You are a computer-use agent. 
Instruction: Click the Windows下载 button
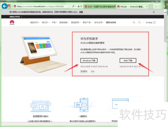(x=89, y=60)
